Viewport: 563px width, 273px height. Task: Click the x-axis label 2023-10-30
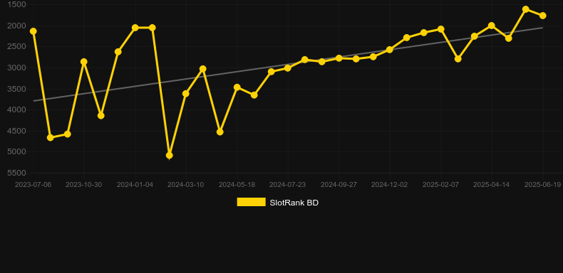(x=83, y=185)
